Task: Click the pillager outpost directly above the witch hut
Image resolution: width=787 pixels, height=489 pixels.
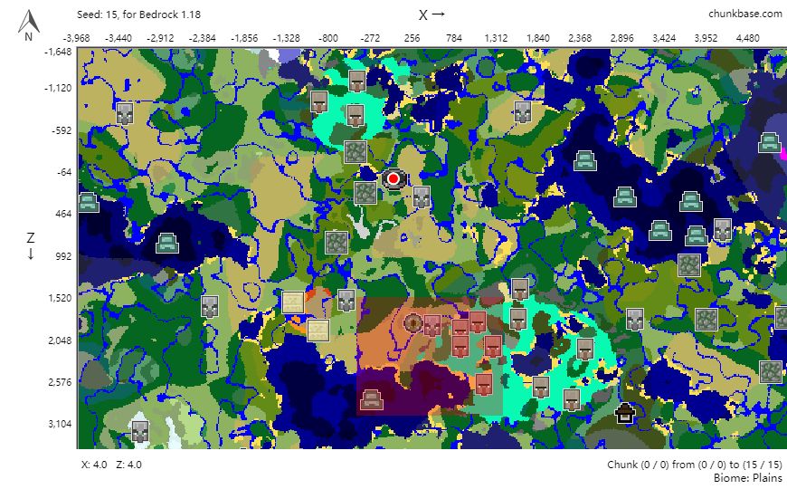Action: (635, 319)
